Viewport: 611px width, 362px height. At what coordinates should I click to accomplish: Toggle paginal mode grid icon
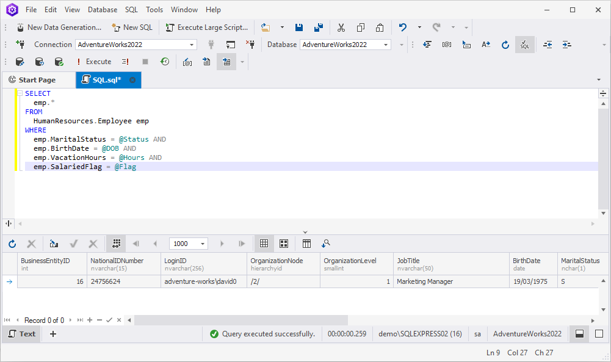[x=116, y=244]
